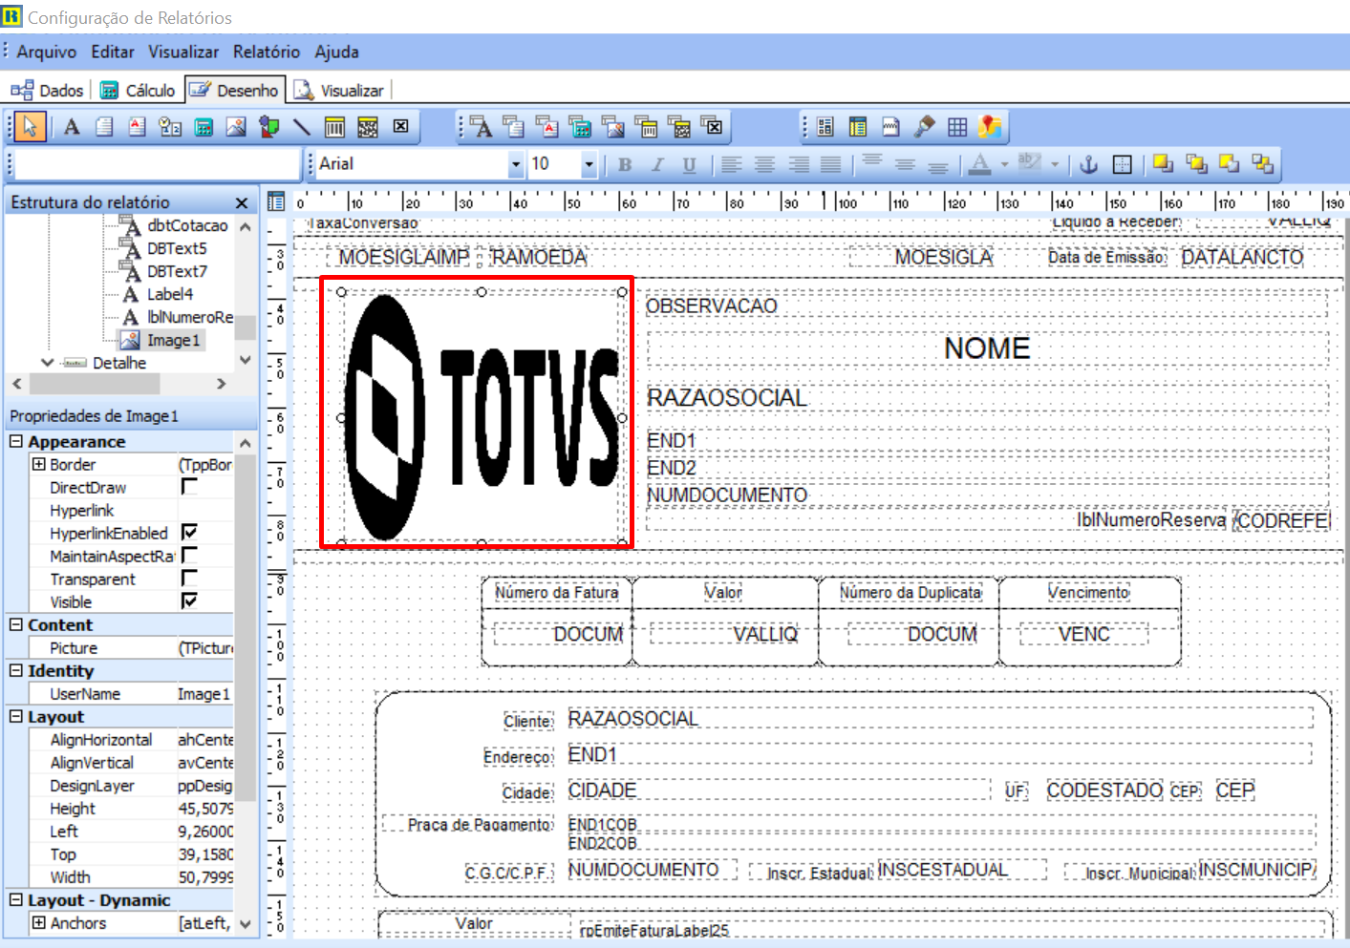The height and width of the screenshot is (948, 1350).
Task: Collapse the Detalhe band tree node
Action: pyautogui.click(x=48, y=363)
